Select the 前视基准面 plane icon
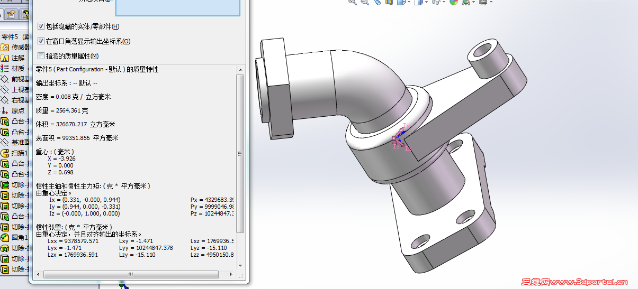 click(5, 79)
